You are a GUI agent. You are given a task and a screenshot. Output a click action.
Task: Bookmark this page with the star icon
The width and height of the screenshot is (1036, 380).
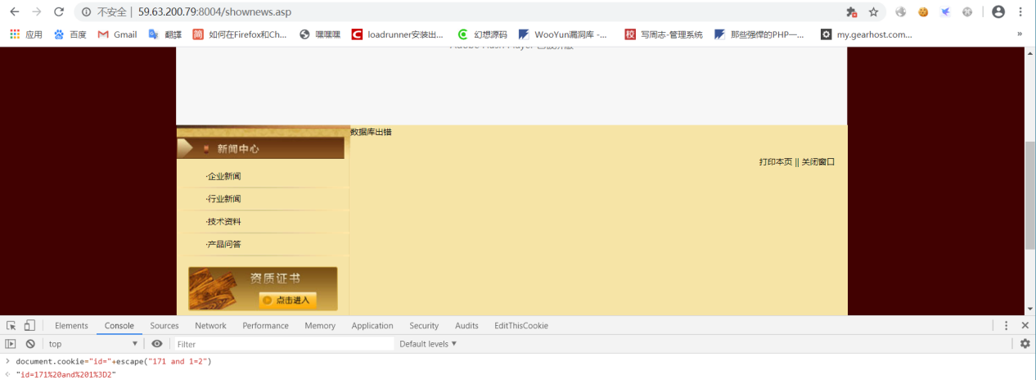[873, 12]
